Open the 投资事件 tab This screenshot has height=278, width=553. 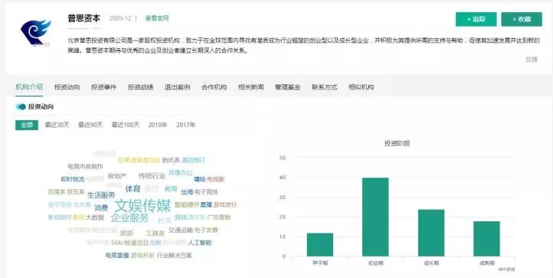click(103, 87)
